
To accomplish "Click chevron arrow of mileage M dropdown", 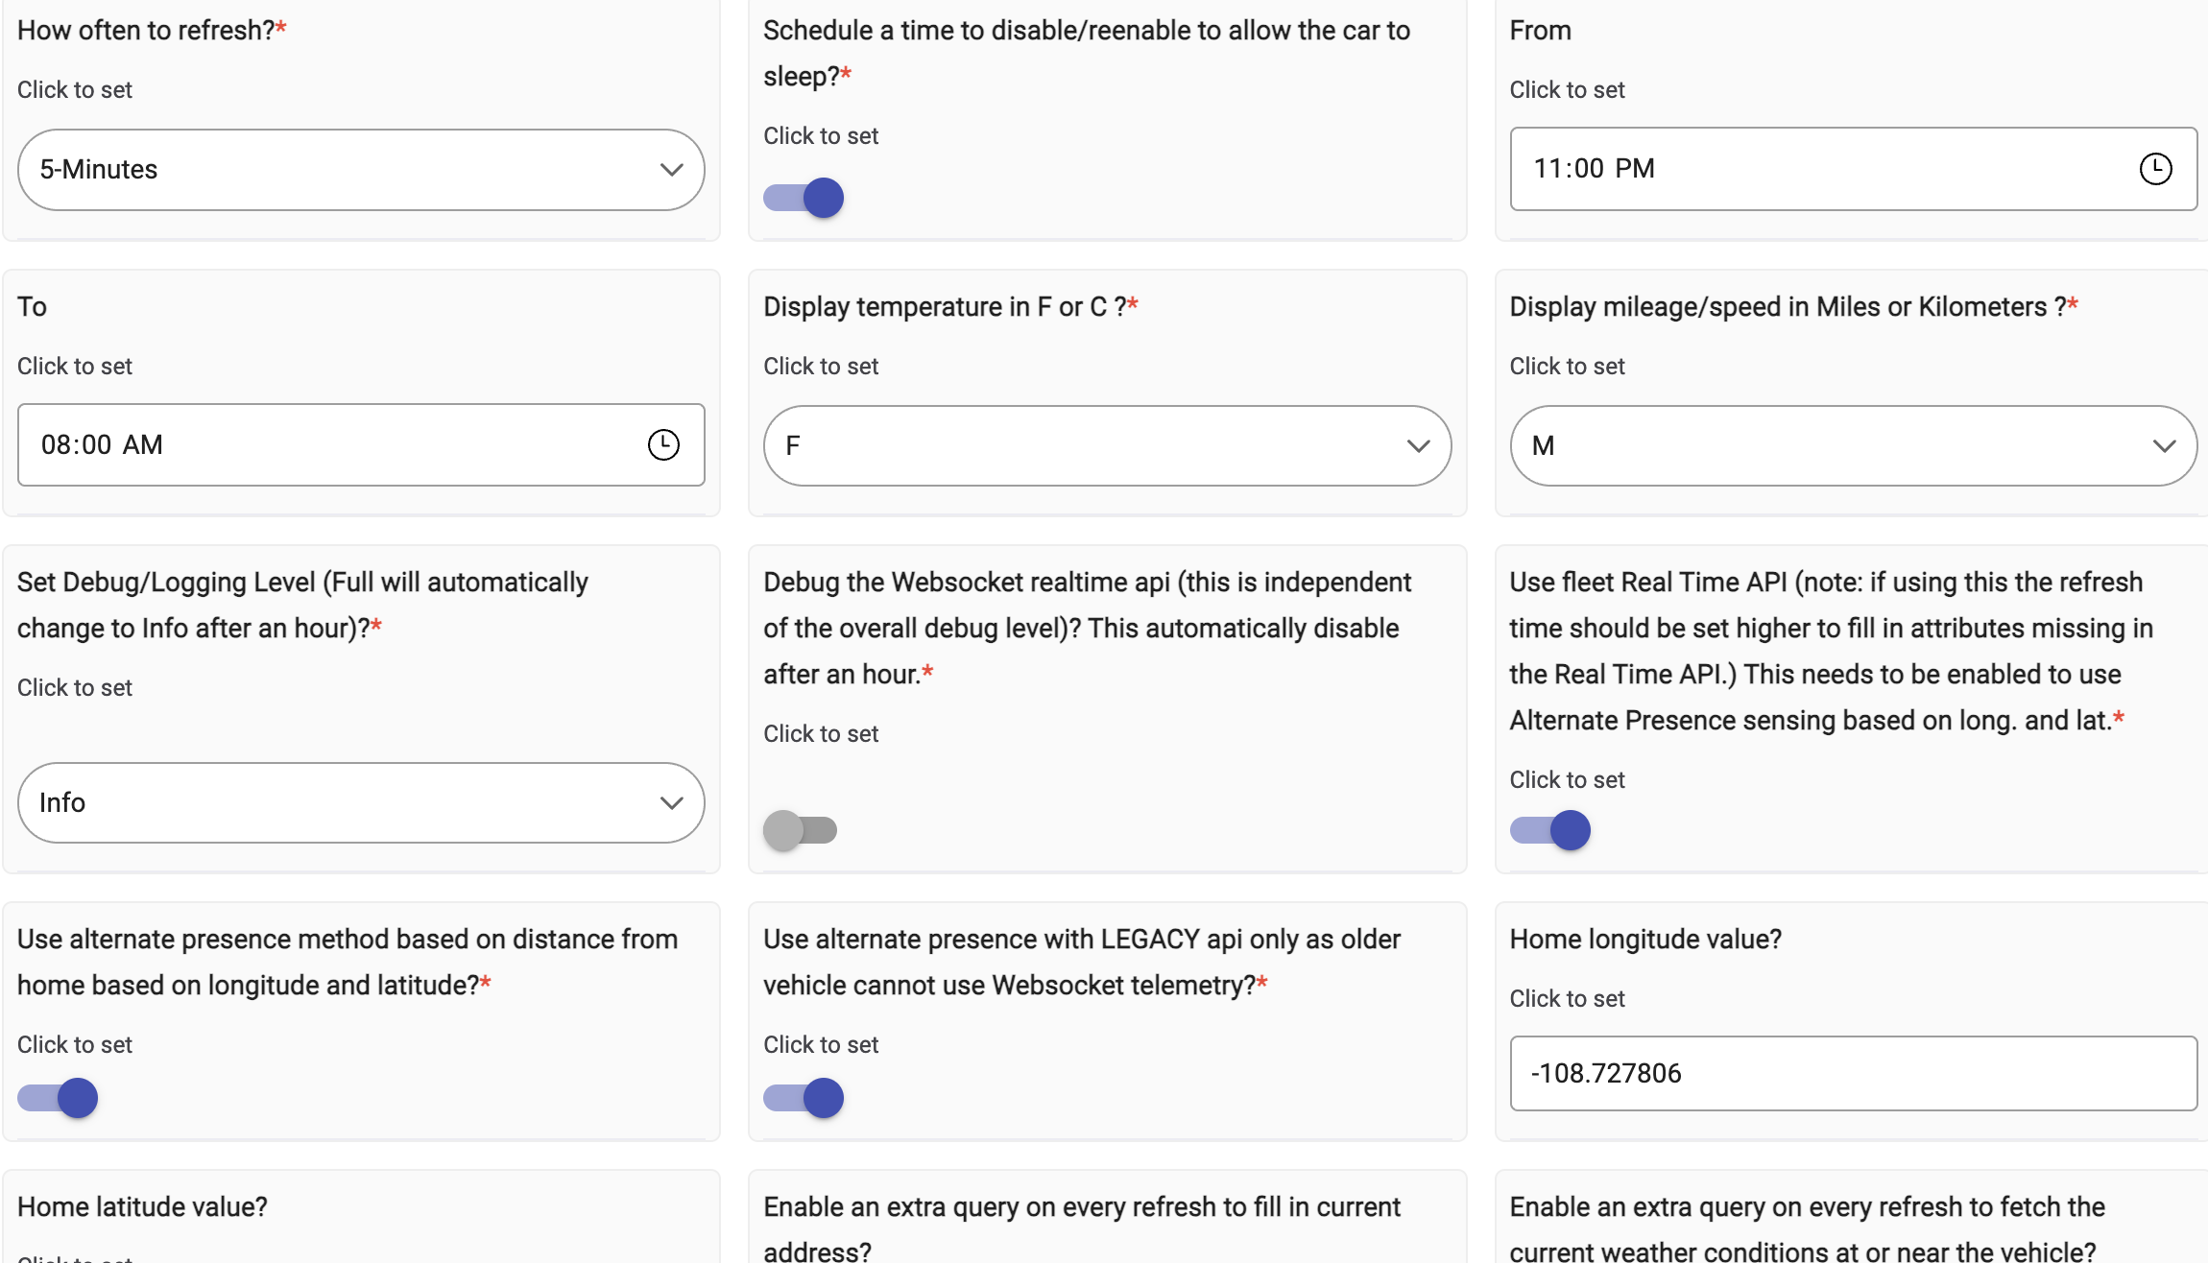I will pyautogui.click(x=2164, y=446).
